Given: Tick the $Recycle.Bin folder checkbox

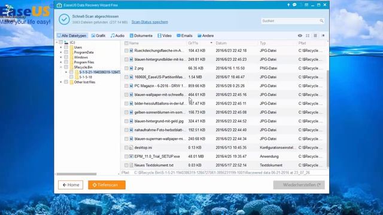Looking at the screenshot, I should (x=66, y=67).
